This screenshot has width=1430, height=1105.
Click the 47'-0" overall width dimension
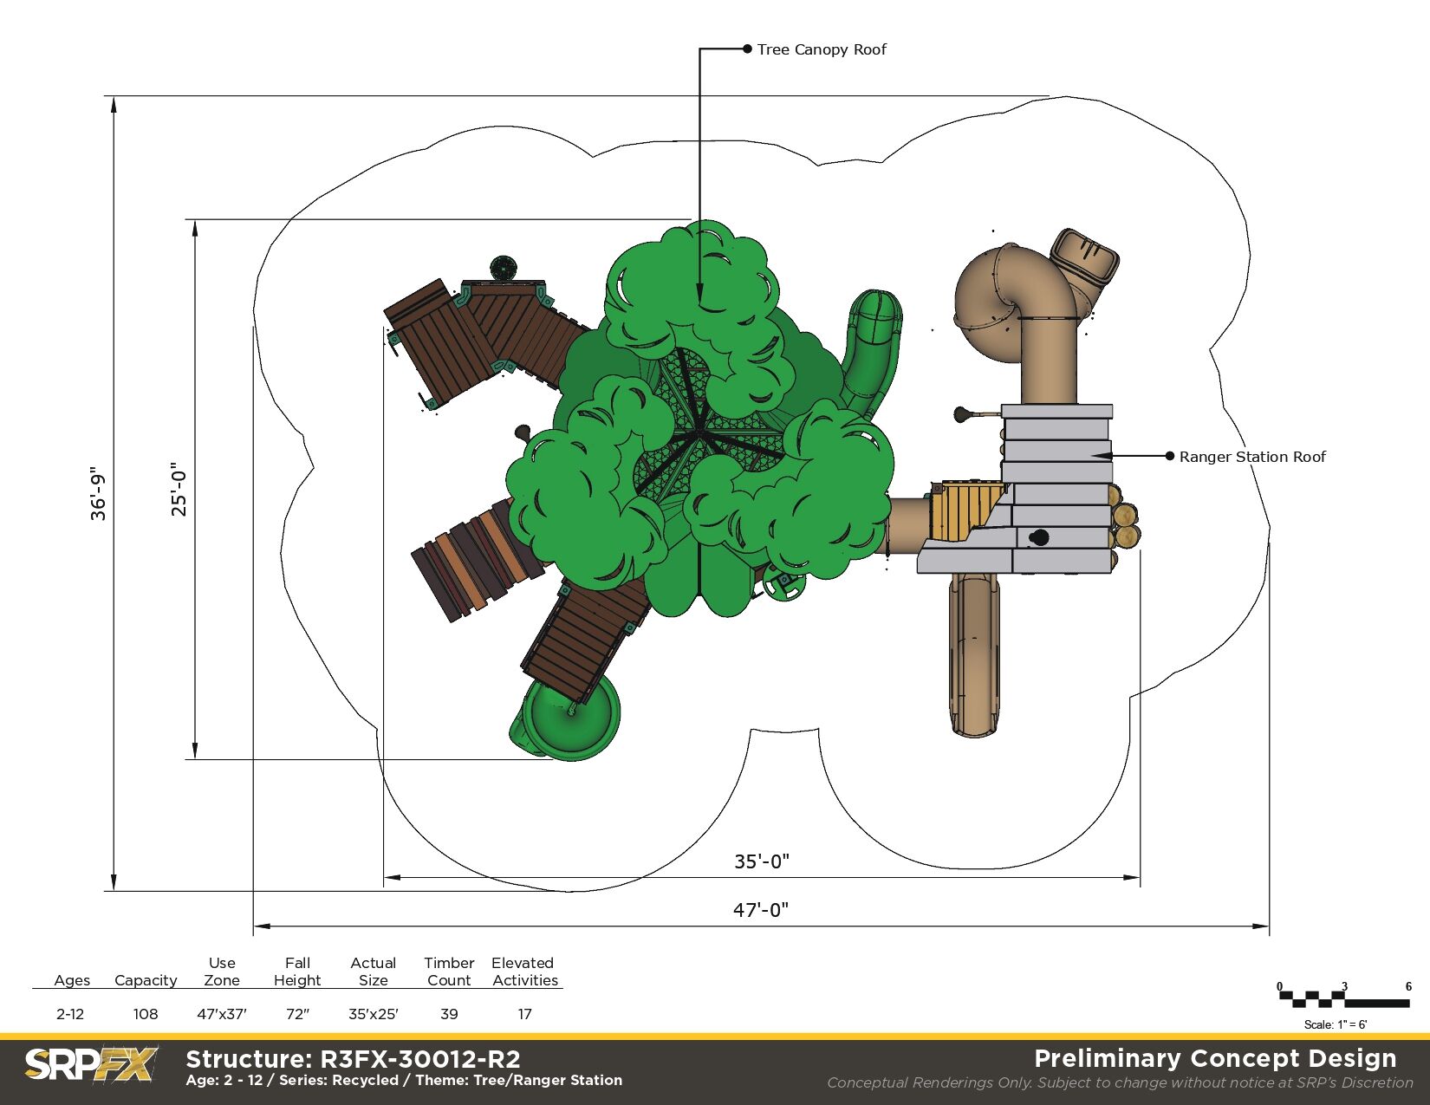point(761,910)
